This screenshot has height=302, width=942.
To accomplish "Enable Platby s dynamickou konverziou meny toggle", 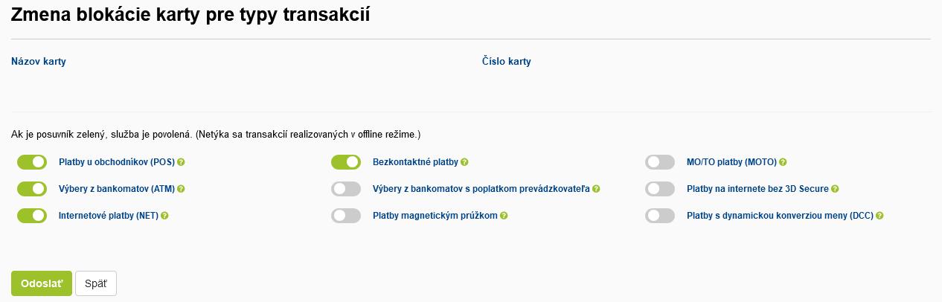I will [660, 216].
